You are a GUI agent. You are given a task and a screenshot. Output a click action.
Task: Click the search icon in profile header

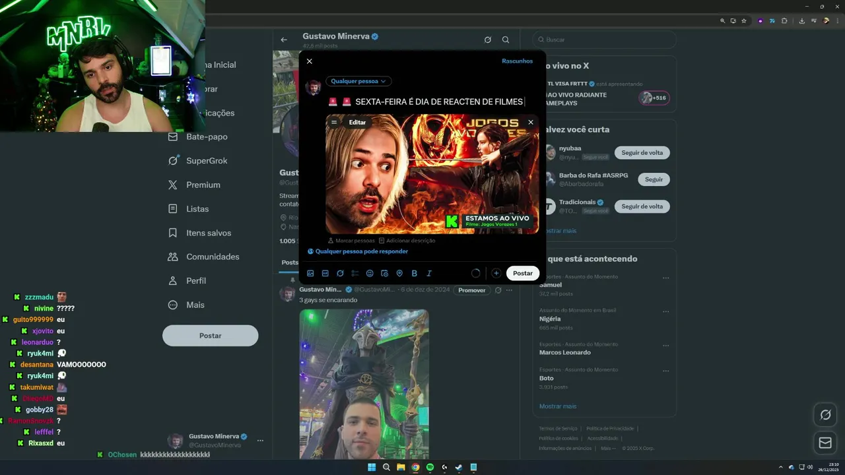coord(506,40)
